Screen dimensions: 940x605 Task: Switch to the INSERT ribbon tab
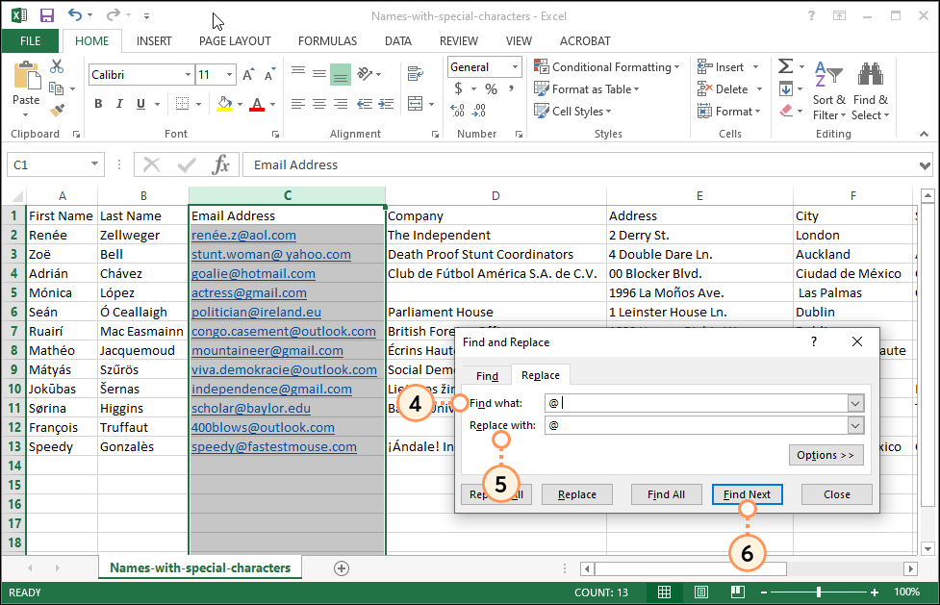click(x=154, y=40)
